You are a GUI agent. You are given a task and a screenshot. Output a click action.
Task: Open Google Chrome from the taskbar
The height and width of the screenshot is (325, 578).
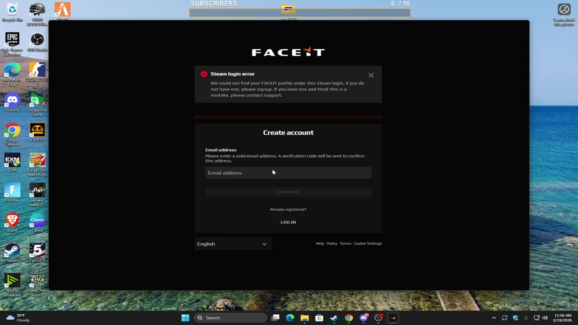tap(349, 318)
